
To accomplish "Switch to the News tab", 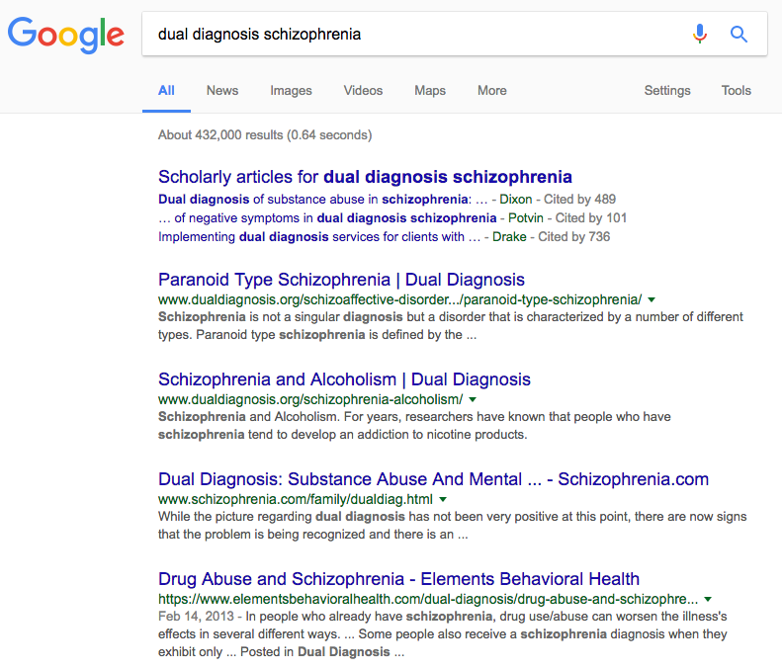I will point(222,90).
